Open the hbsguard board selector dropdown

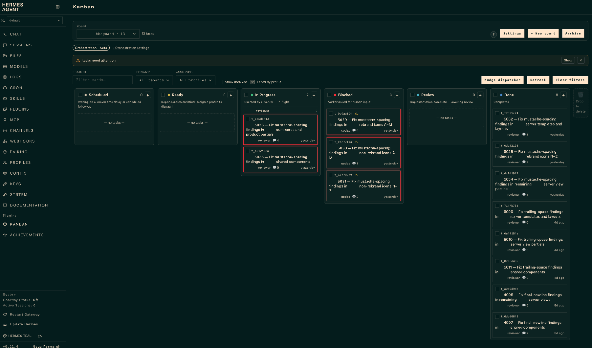108,34
